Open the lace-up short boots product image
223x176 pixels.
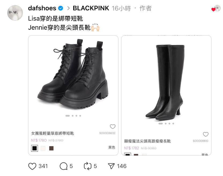point(73,74)
